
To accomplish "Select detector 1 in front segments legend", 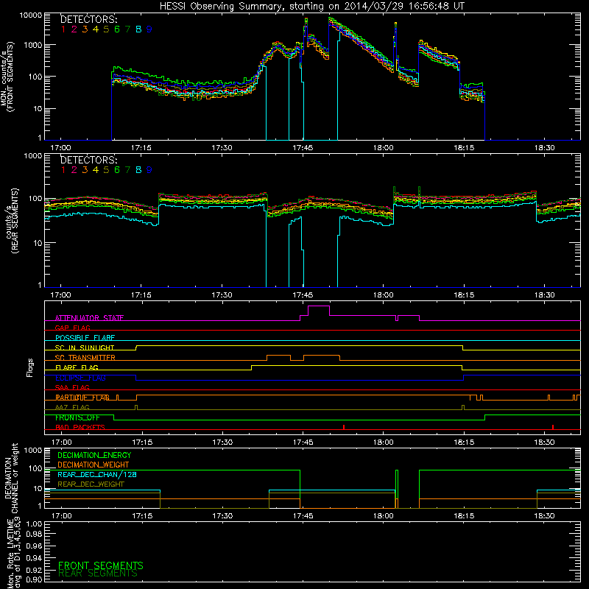I will click(63, 29).
